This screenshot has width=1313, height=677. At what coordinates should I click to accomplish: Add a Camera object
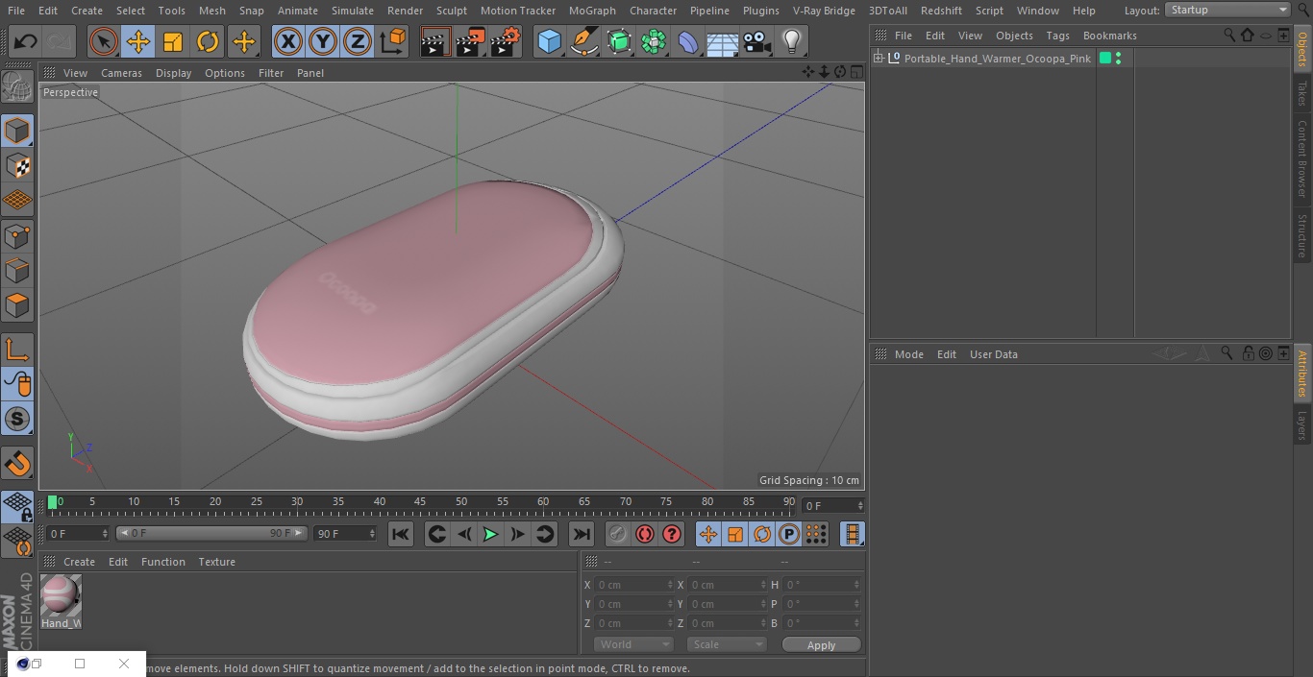(x=757, y=41)
